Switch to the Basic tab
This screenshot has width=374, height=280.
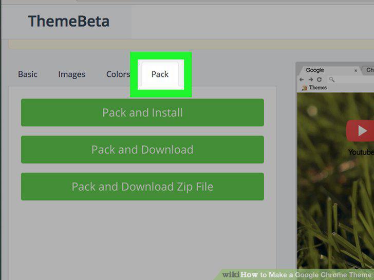coord(28,74)
